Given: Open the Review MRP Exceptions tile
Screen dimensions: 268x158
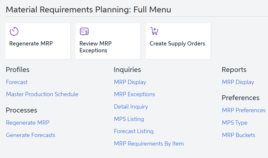Looking at the screenshot, I should [x=108, y=41].
